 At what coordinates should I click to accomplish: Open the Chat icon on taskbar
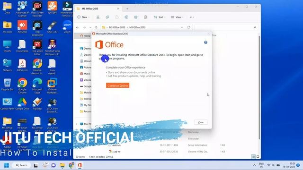53,165
